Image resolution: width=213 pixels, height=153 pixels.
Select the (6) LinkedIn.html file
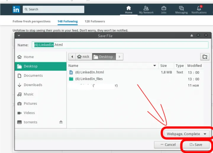135,72
